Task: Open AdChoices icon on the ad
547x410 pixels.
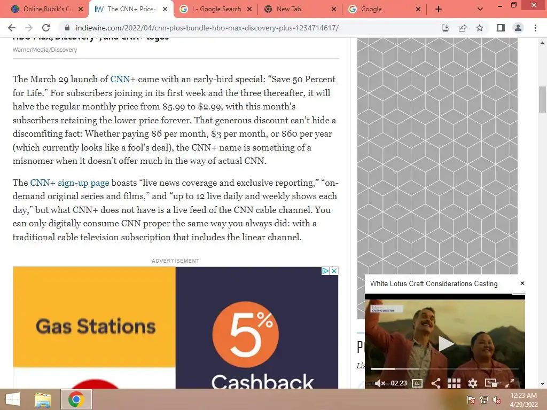Action: point(325,271)
